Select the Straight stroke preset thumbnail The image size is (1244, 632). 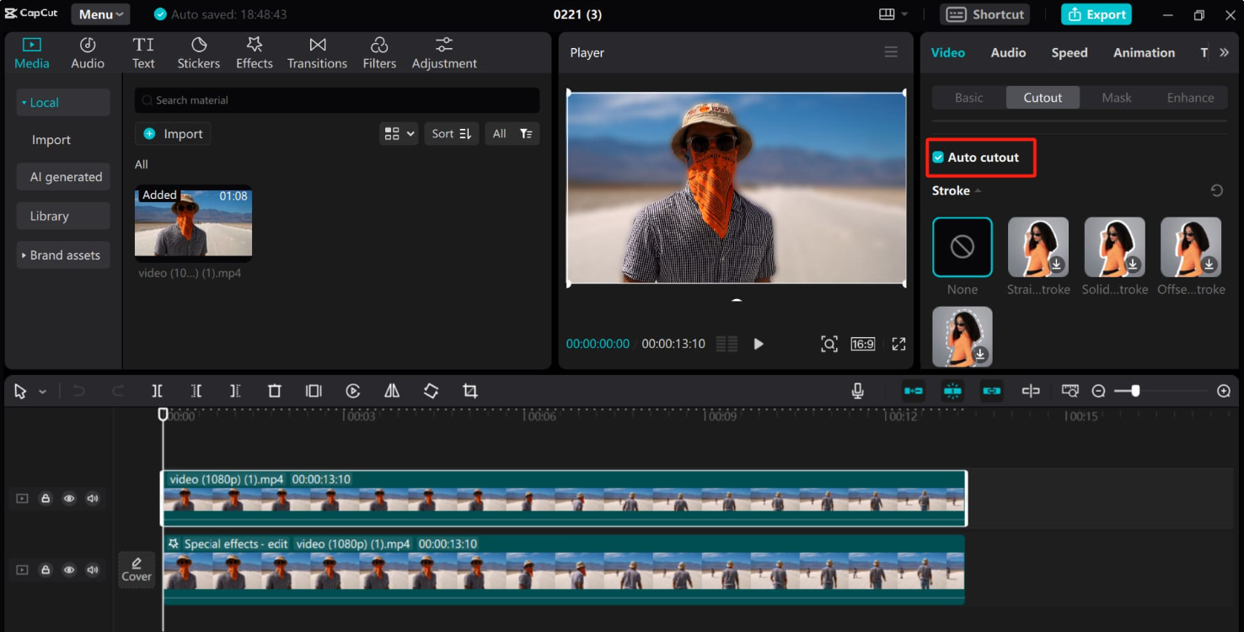click(x=1038, y=247)
